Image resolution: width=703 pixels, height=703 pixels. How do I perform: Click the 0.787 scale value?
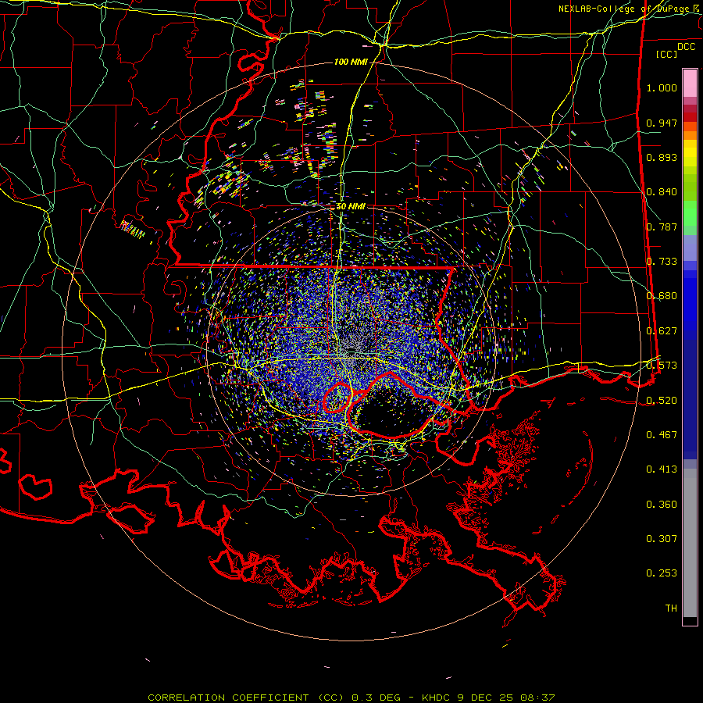pos(662,227)
